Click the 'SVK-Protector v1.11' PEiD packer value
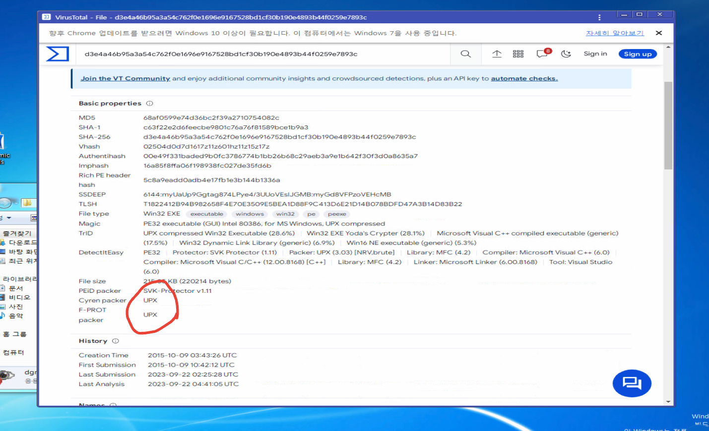Screen dimensions: 709x431 click(178, 291)
